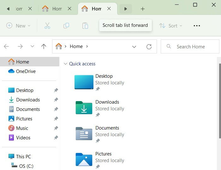Open the Sort dropdown menu
Viewport: 221px width, 170px height.
pos(171,26)
